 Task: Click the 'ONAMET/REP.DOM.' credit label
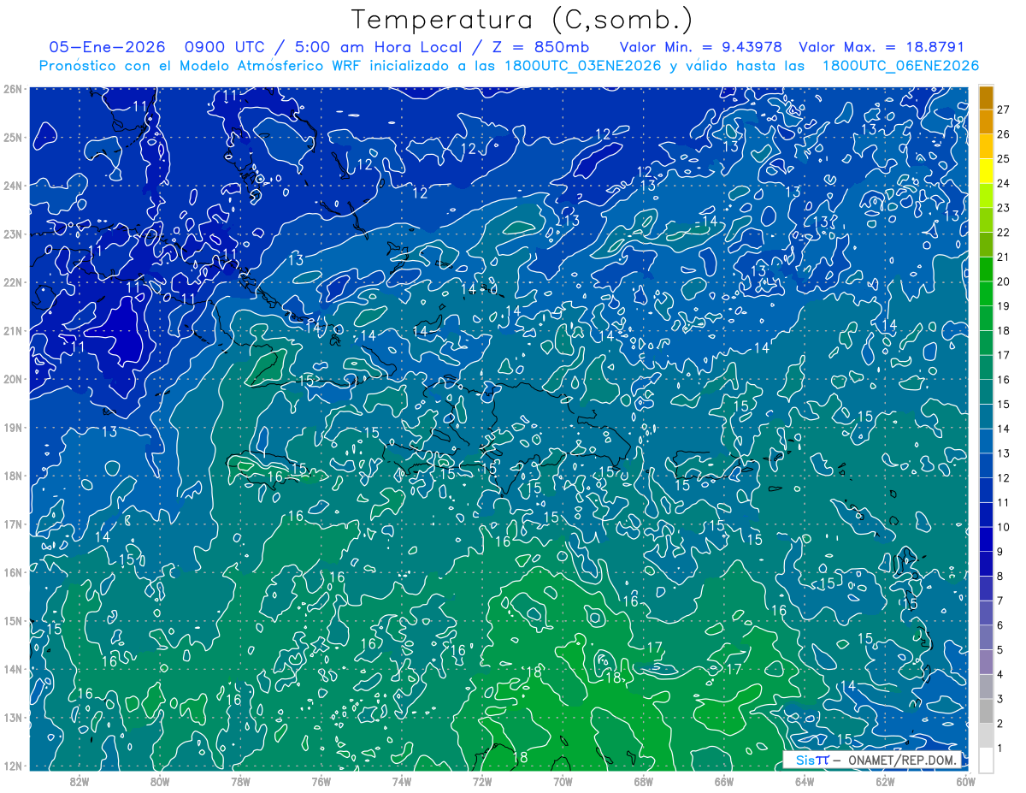pyautogui.click(x=902, y=760)
